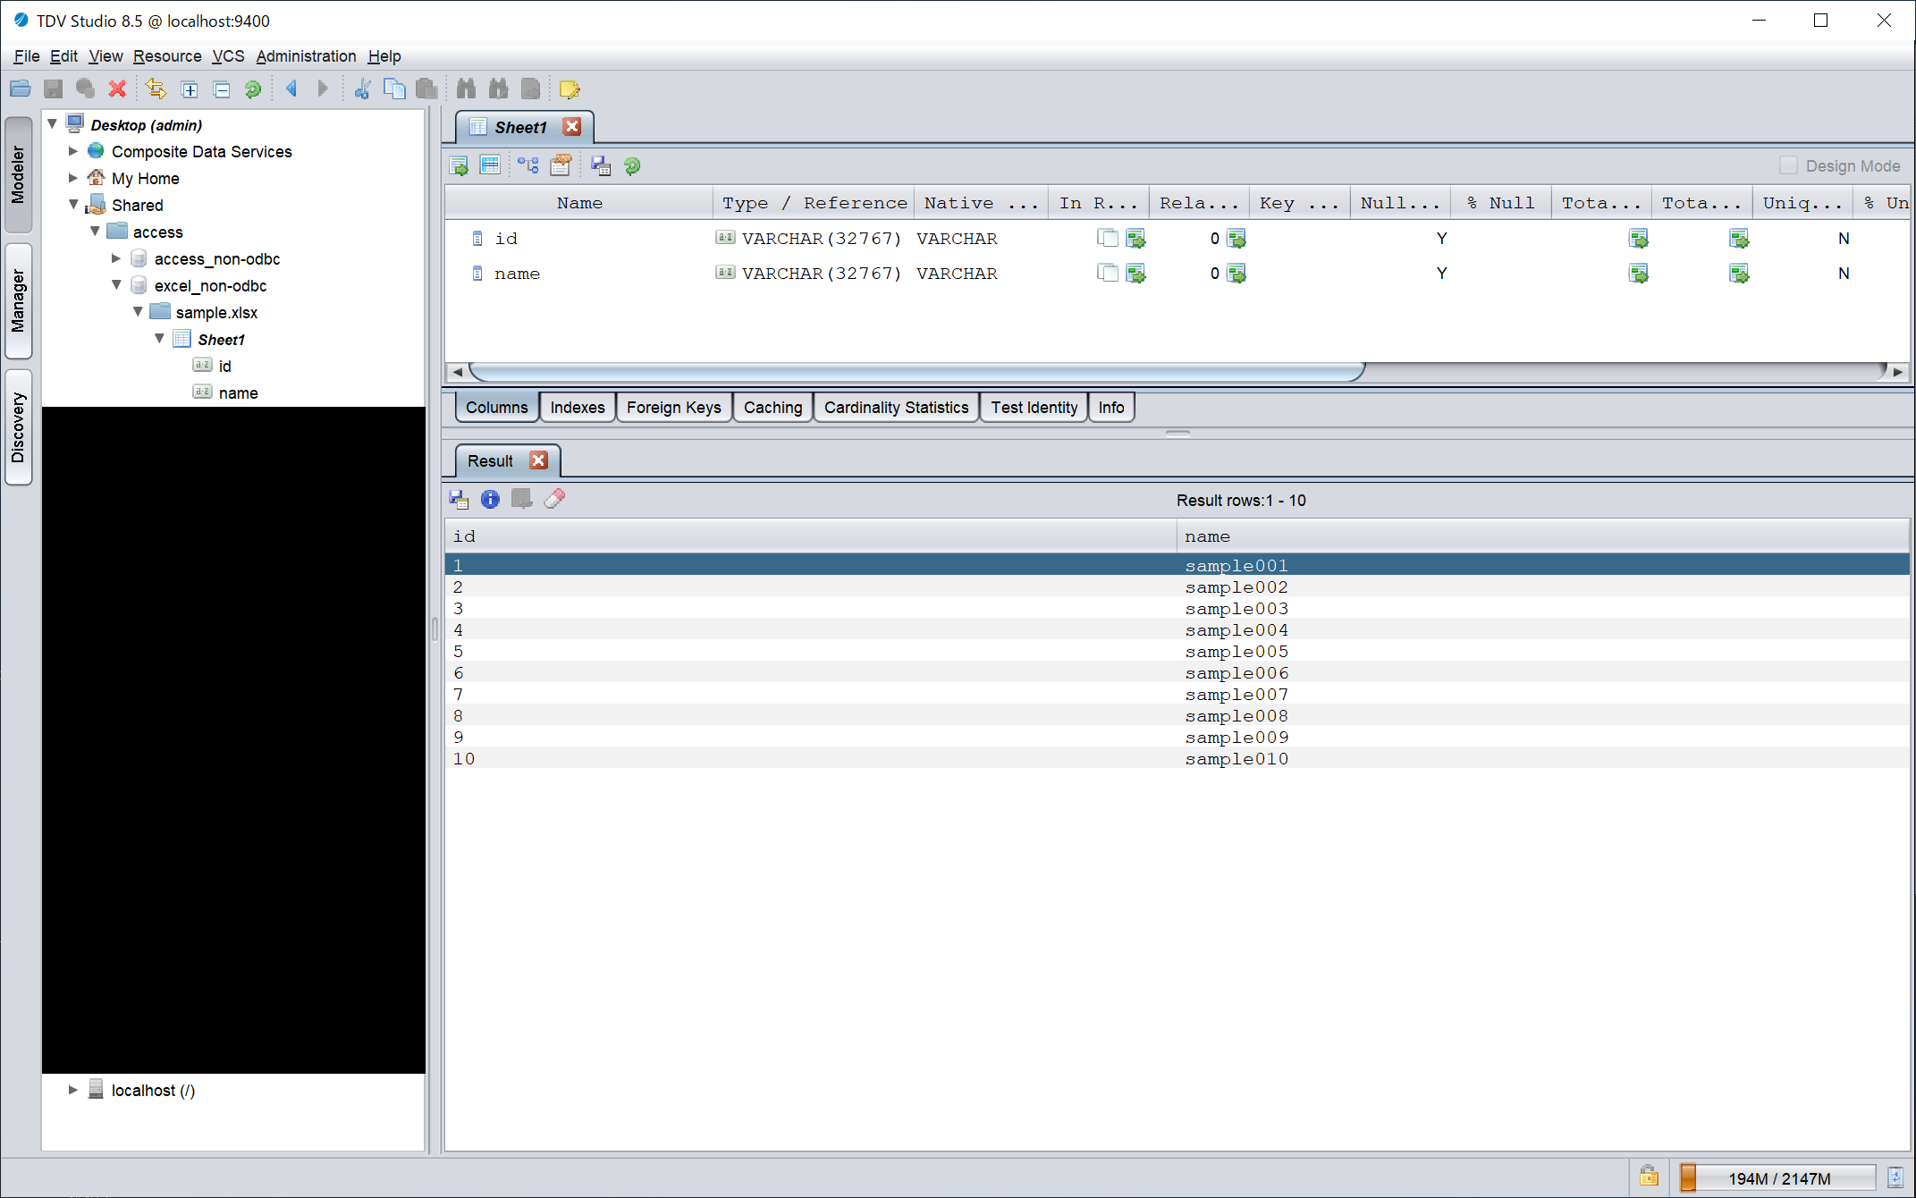This screenshot has height=1198, width=1916.
Task: Click the Paste clipboard icon
Action: (x=426, y=89)
